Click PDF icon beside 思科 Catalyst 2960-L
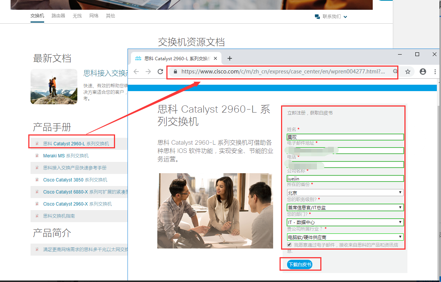The width and height of the screenshot is (441, 282). click(x=37, y=143)
